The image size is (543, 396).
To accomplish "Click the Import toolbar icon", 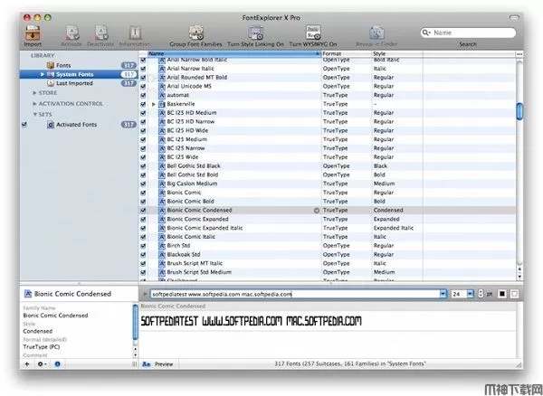I will tap(33, 33).
